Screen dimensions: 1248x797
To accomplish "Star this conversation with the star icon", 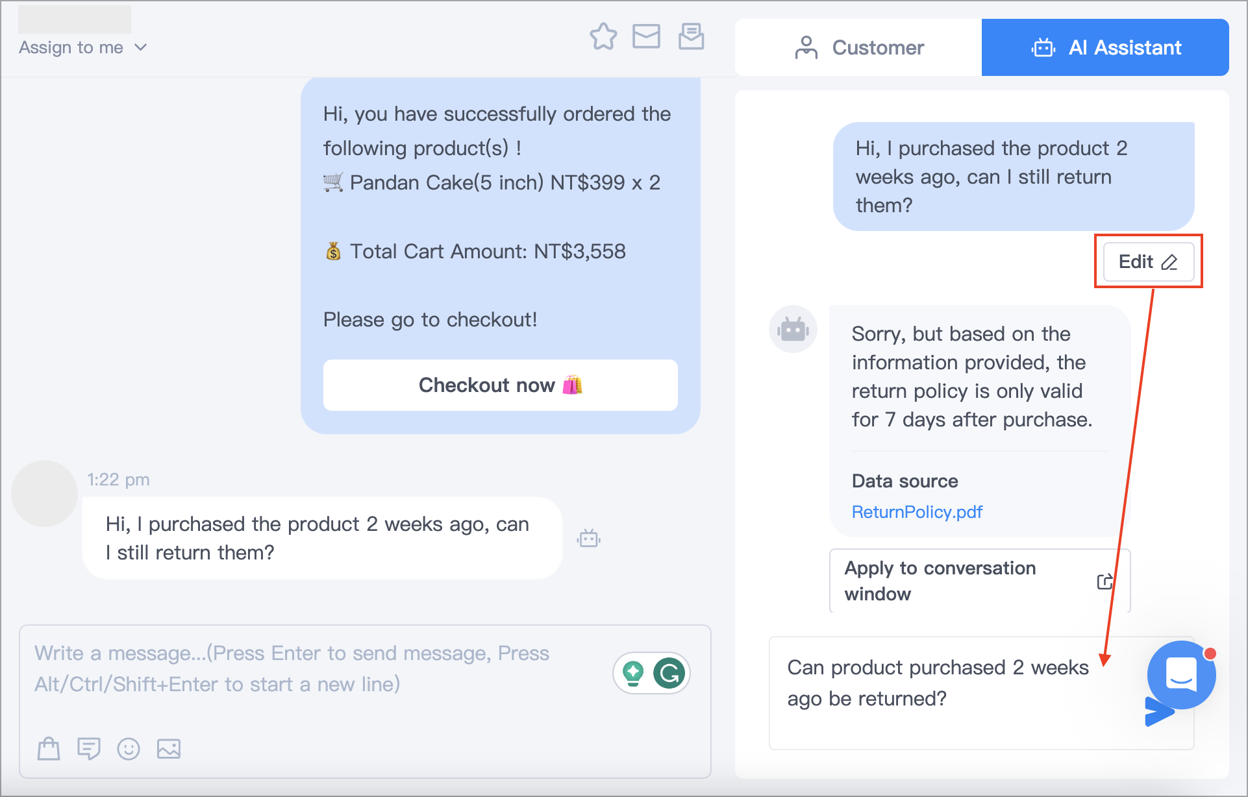I will click(x=603, y=36).
